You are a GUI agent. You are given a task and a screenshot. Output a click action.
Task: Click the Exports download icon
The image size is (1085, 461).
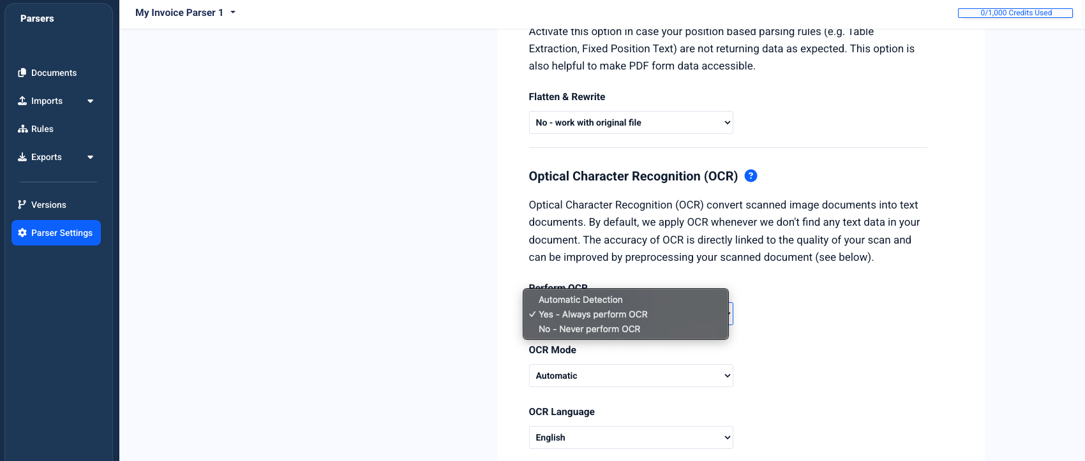coord(22,157)
